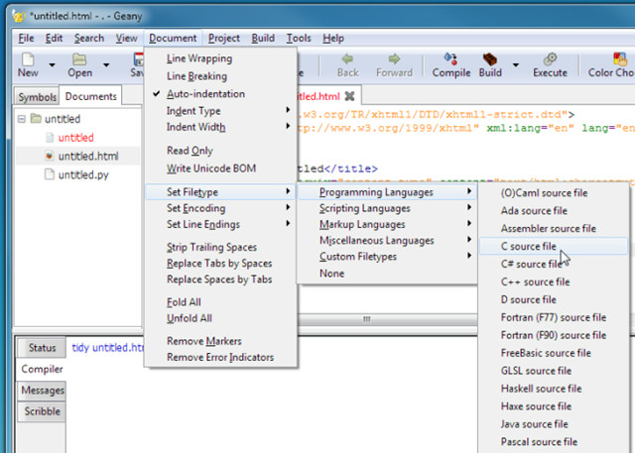This screenshot has height=453, width=635.
Task: Expand the Indent Type submenu
Action: (x=220, y=111)
